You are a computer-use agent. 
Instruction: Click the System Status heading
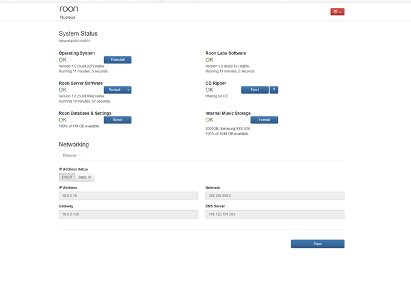click(78, 33)
